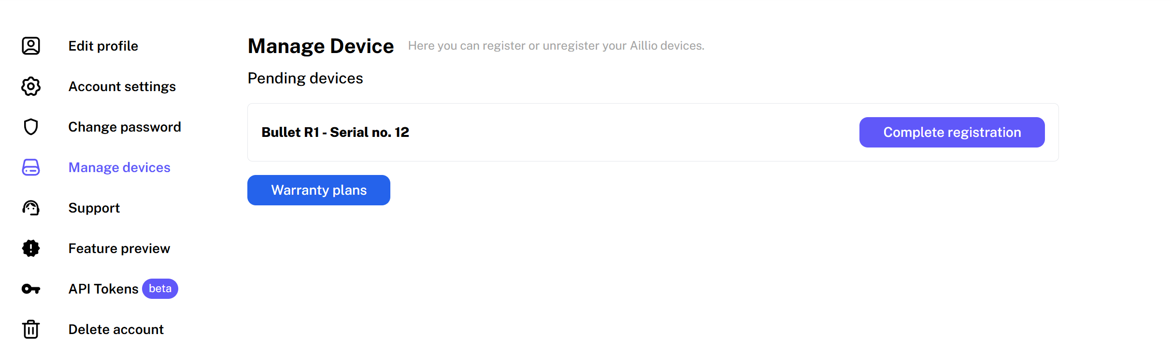The height and width of the screenshot is (362, 1172).
Task: Click the beta badge next to API Tokens
Action: click(160, 289)
